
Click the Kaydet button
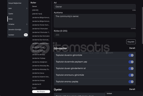tap(131, 42)
